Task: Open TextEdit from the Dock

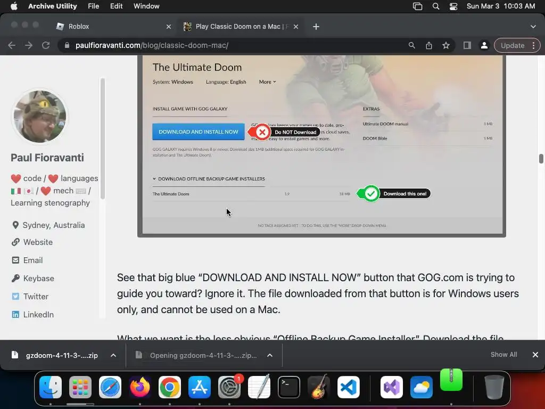Action: point(259,387)
